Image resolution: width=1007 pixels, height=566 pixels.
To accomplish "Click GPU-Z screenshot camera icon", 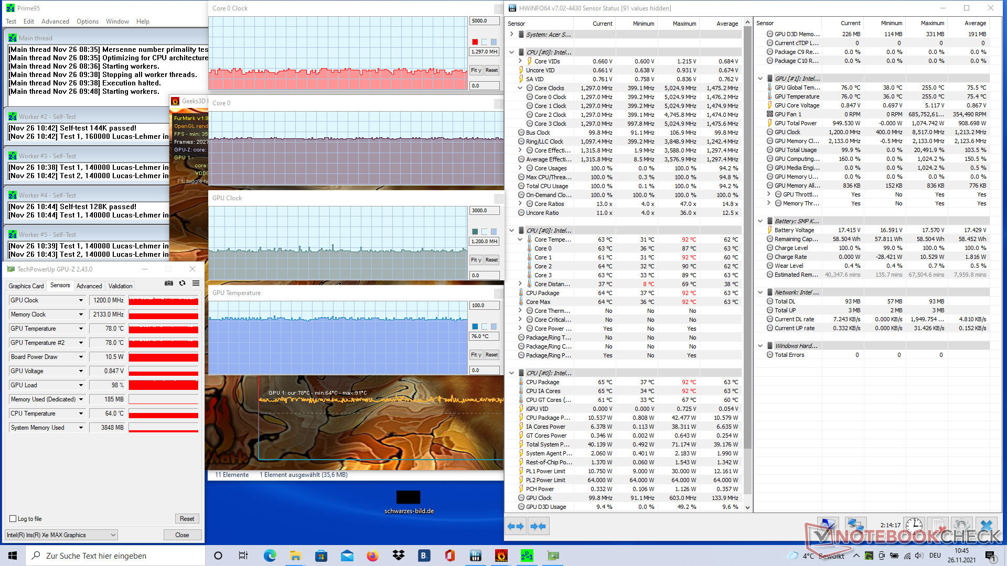I will coord(168,283).
